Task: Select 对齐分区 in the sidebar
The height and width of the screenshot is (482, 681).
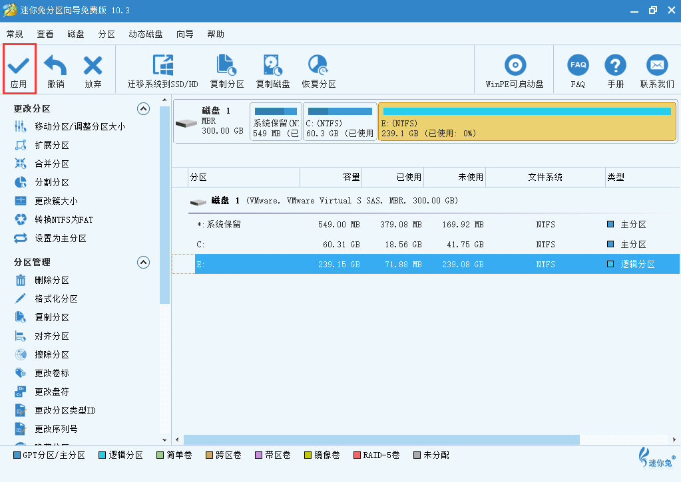Action: (42, 336)
